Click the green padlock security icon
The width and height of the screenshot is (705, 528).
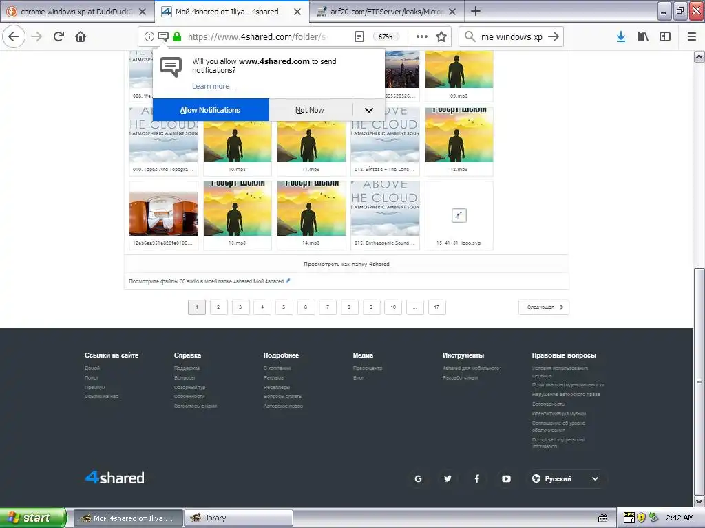pos(177,36)
